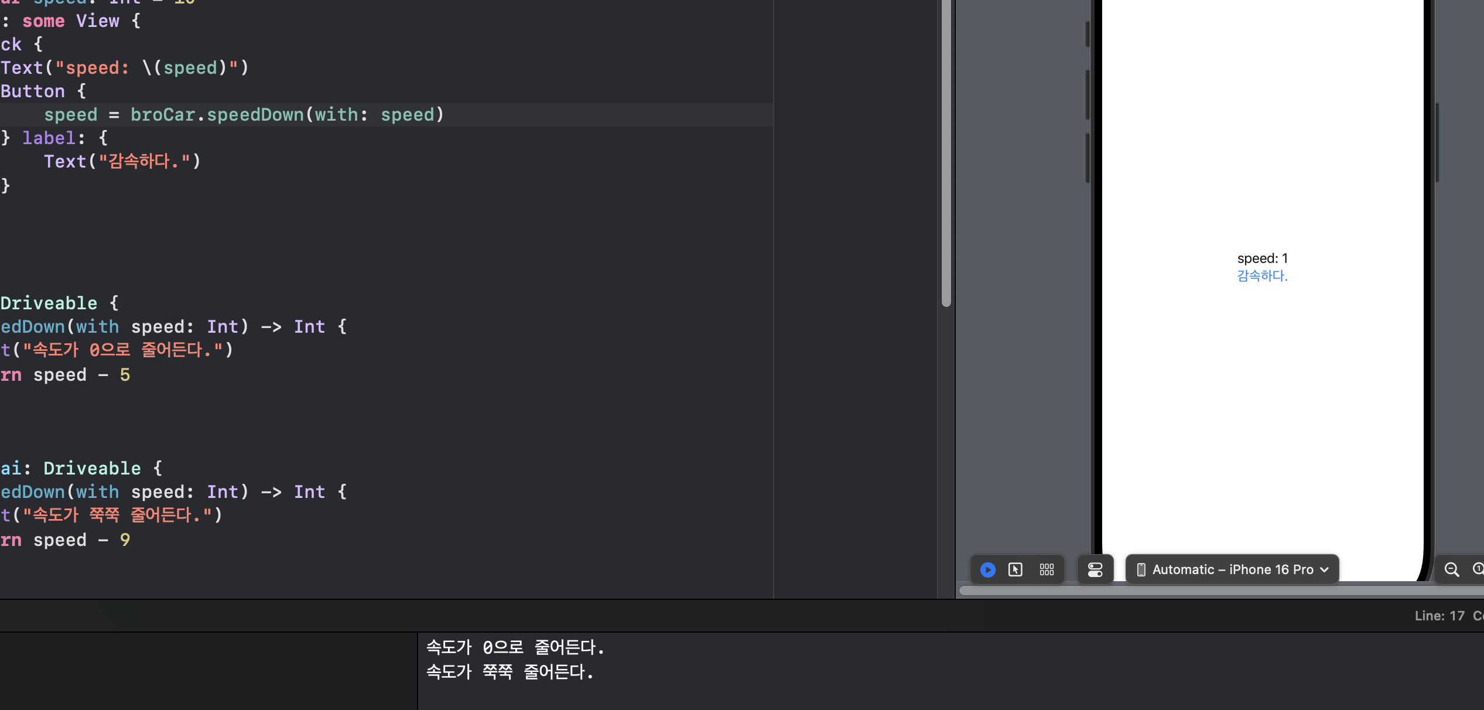1484x710 pixels.
Task: Zoom out the preview canvas
Action: click(1451, 569)
